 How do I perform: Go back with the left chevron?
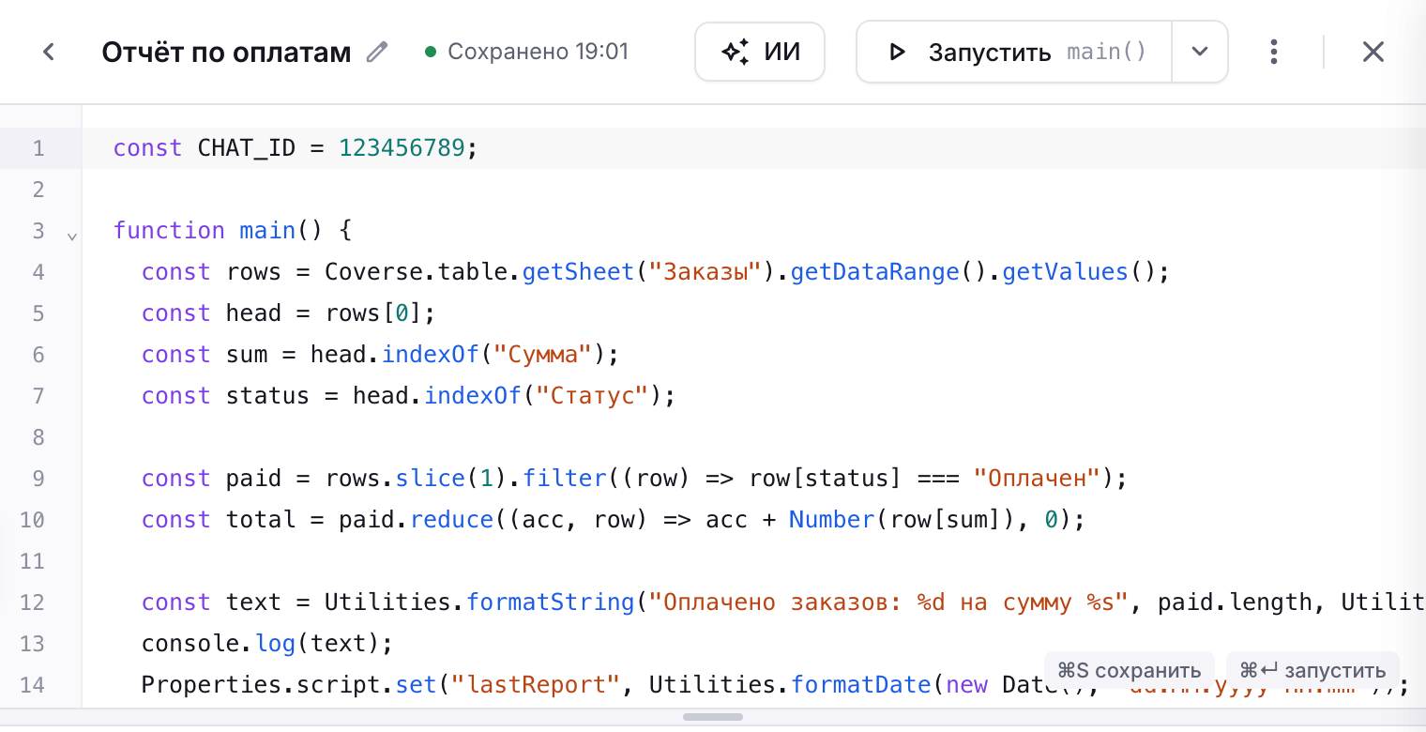tap(50, 52)
